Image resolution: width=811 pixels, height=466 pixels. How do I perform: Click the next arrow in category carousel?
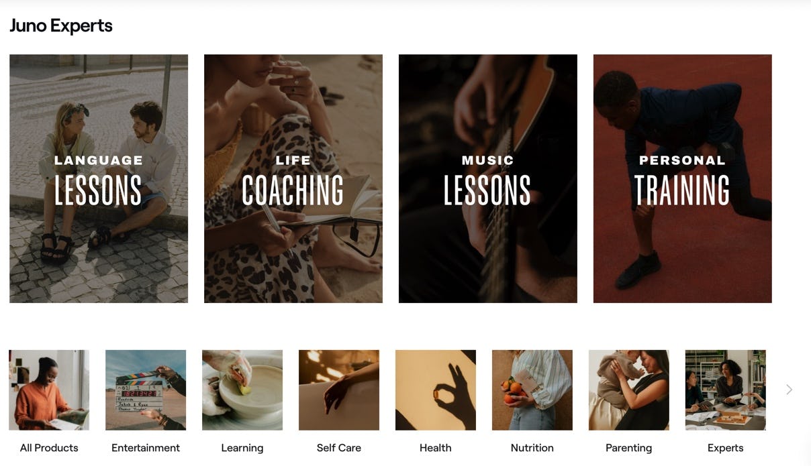click(789, 390)
